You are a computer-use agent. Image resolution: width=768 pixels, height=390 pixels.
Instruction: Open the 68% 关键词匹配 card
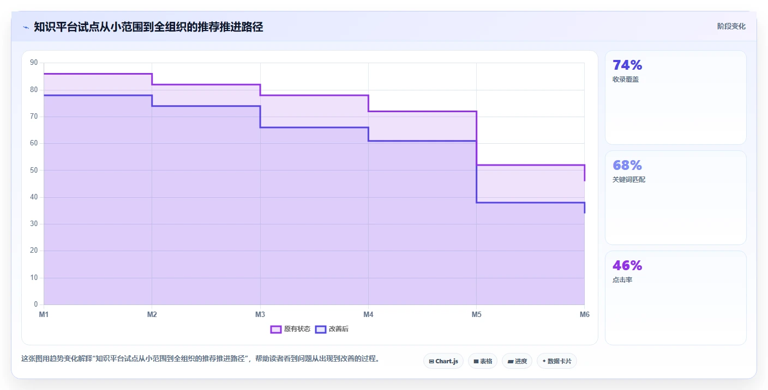point(675,198)
